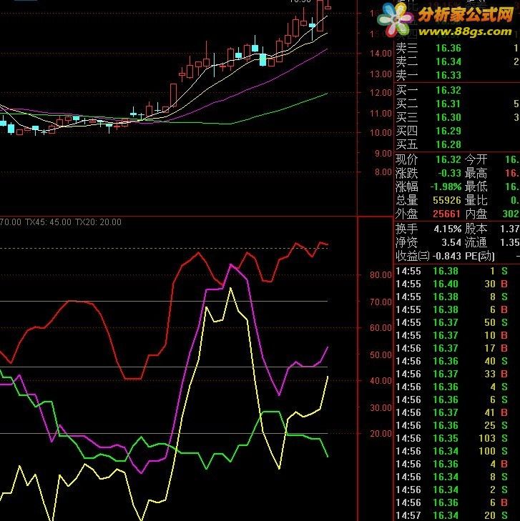This screenshot has height=521, width=520.
Task: Select the 14:56 tick of 25 lots S
Action: pos(451,426)
